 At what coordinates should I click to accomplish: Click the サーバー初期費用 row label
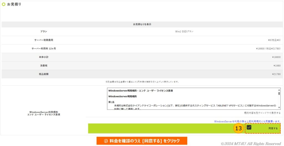(44, 40)
